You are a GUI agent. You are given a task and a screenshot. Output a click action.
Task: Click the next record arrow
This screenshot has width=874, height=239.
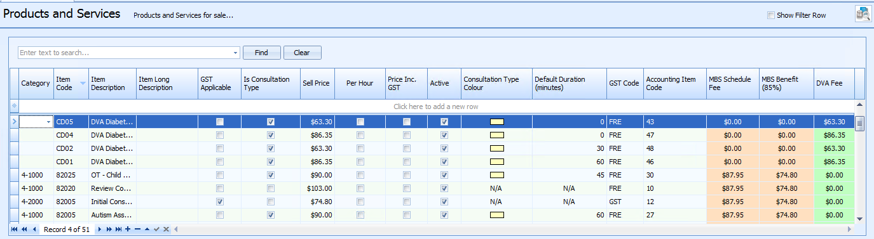pyautogui.click(x=99, y=229)
